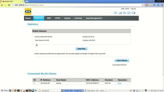Open the Chrome hamburger menu
This screenshot has width=164, height=92.
pos(162,5)
